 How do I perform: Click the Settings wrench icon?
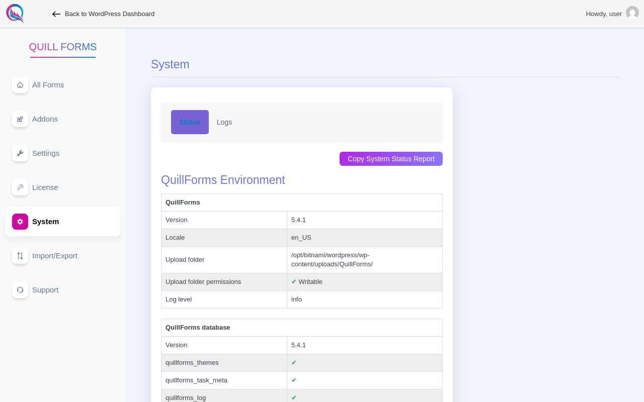pyautogui.click(x=20, y=153)
